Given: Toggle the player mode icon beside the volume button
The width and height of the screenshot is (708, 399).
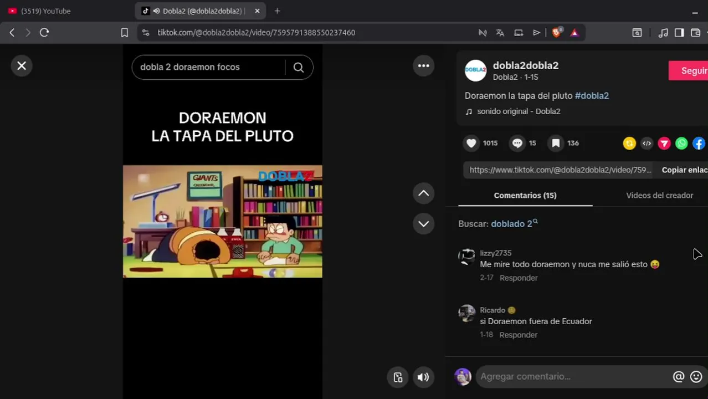Looking at the screenshot, I should 398,377.
